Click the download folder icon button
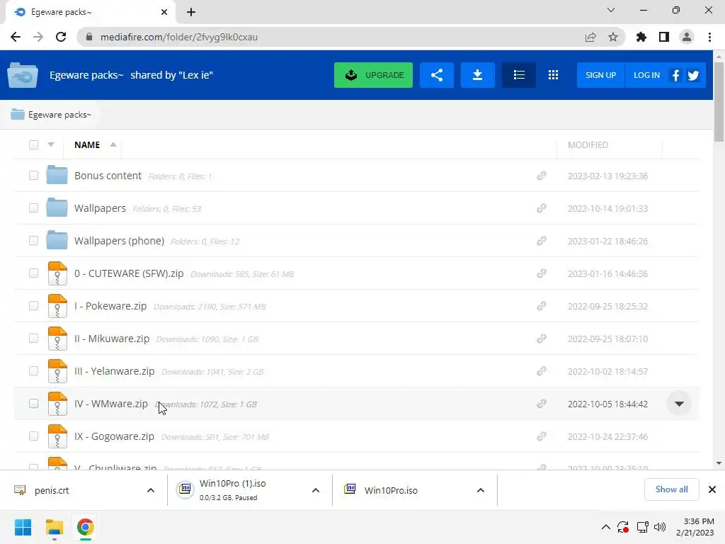The image size is (725, 544). pyautogui.click(x=478, y=75)
